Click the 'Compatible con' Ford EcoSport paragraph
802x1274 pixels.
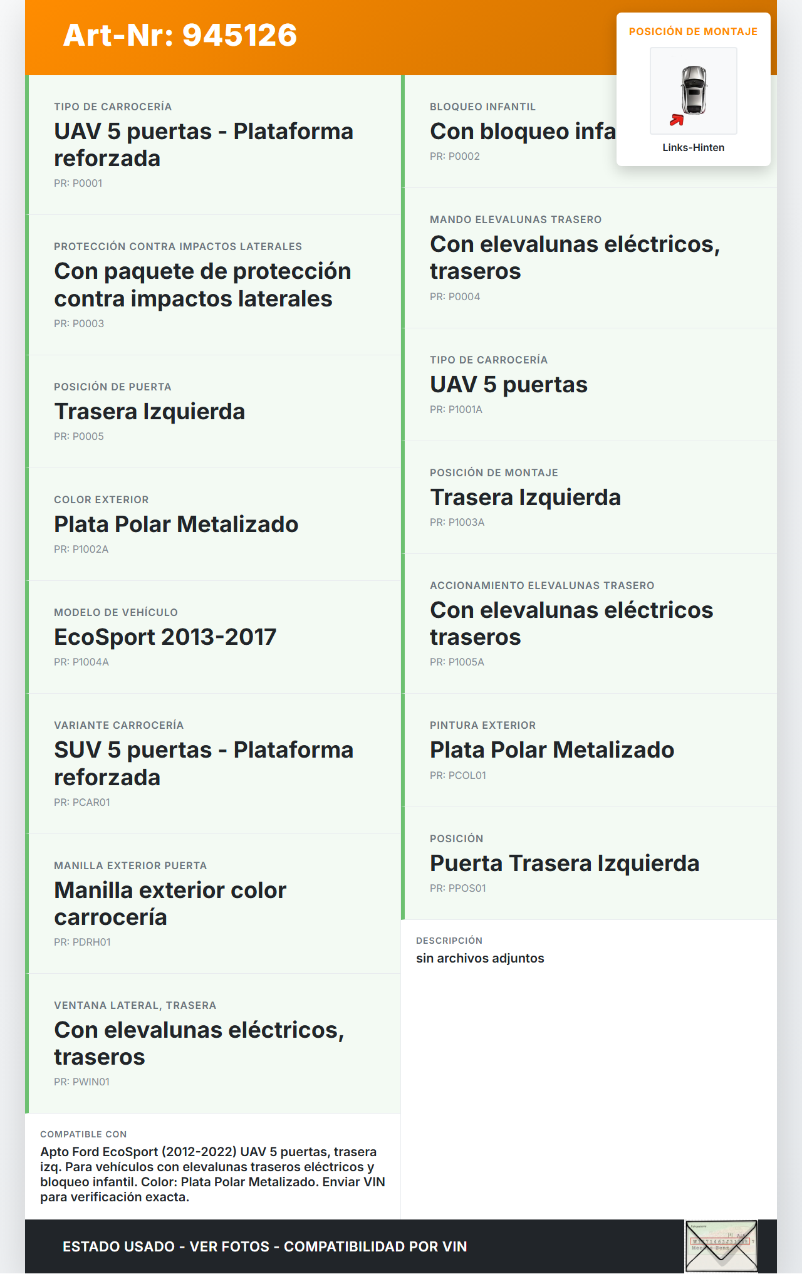212,1174
